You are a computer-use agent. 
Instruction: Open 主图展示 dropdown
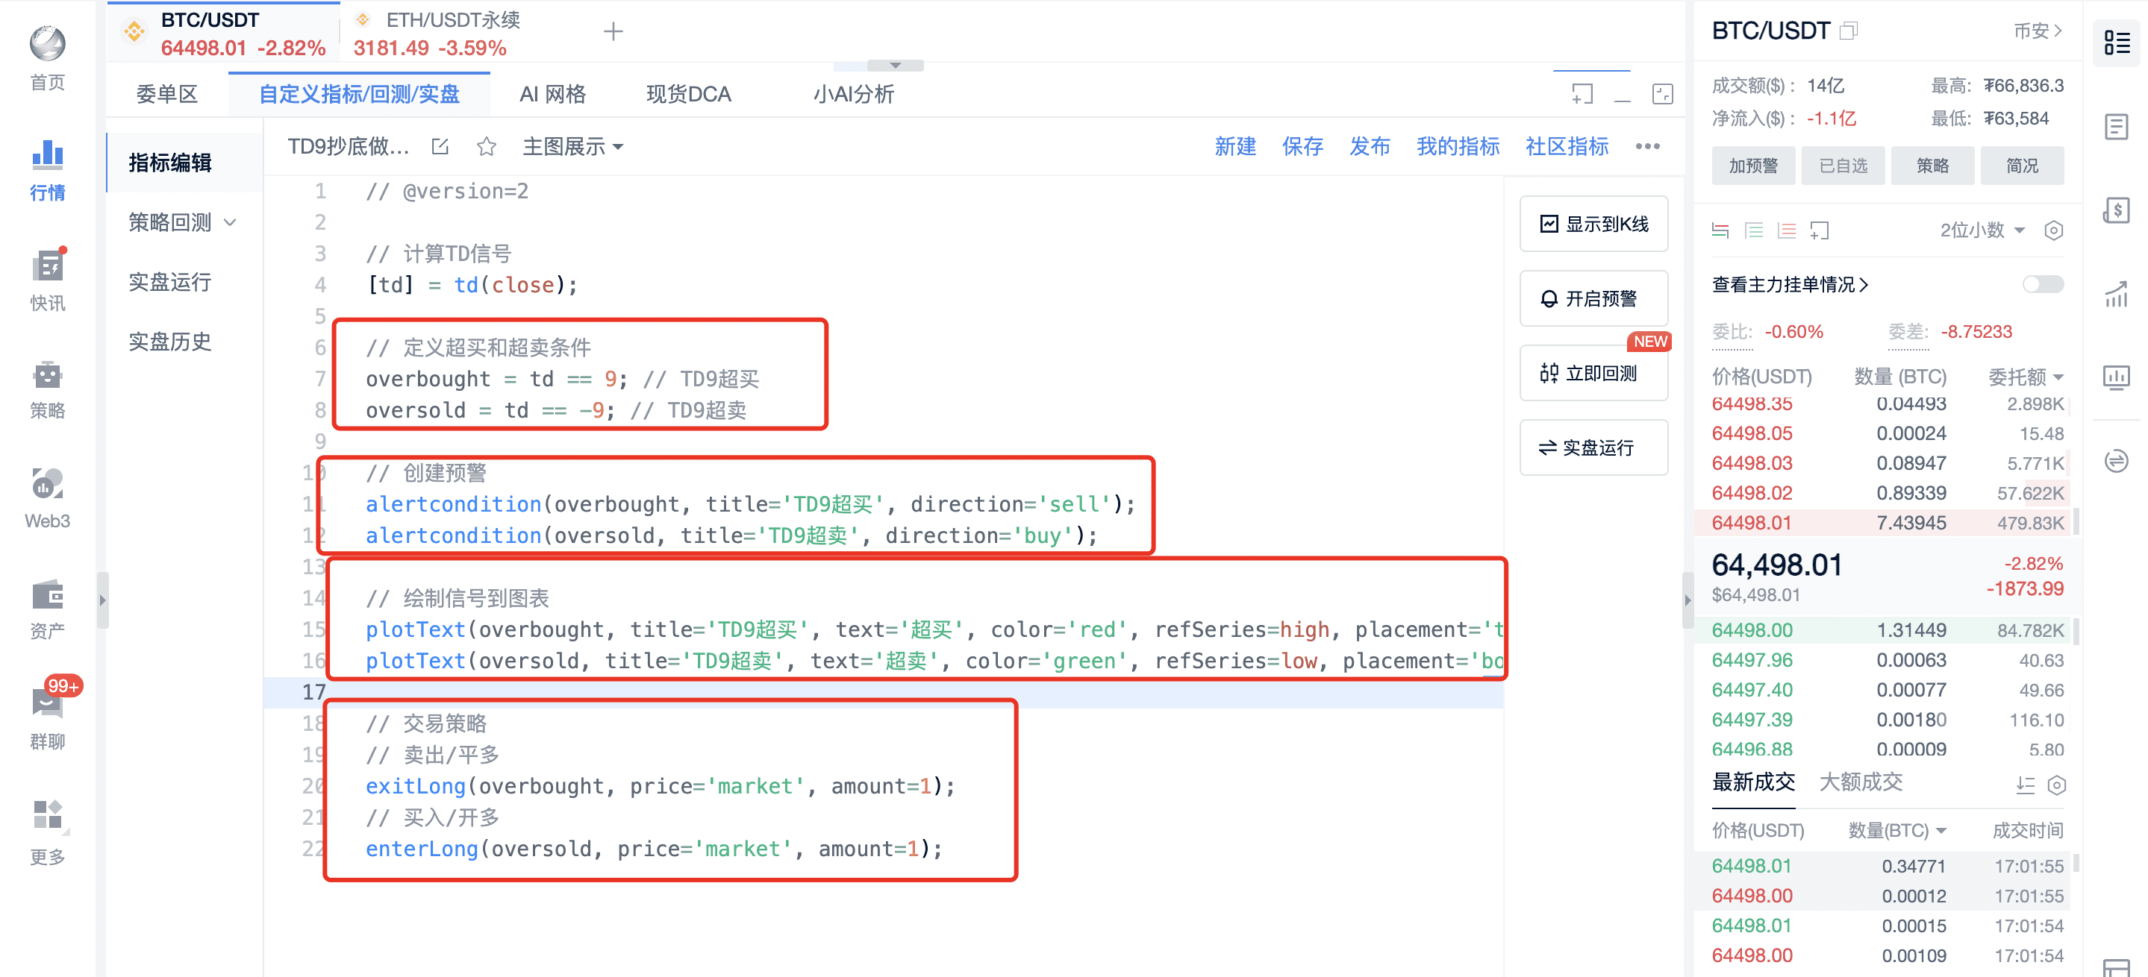[573, 147]
